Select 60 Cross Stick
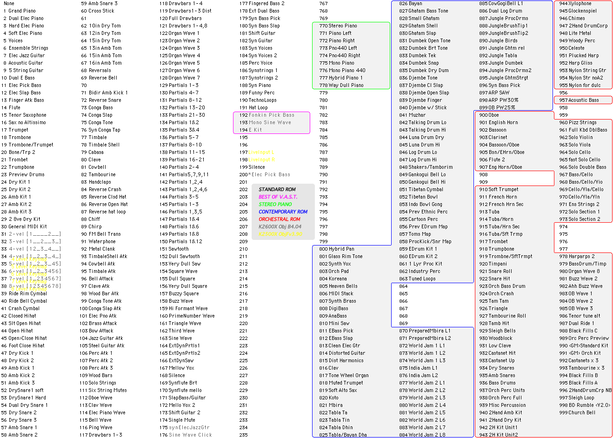 98,11
